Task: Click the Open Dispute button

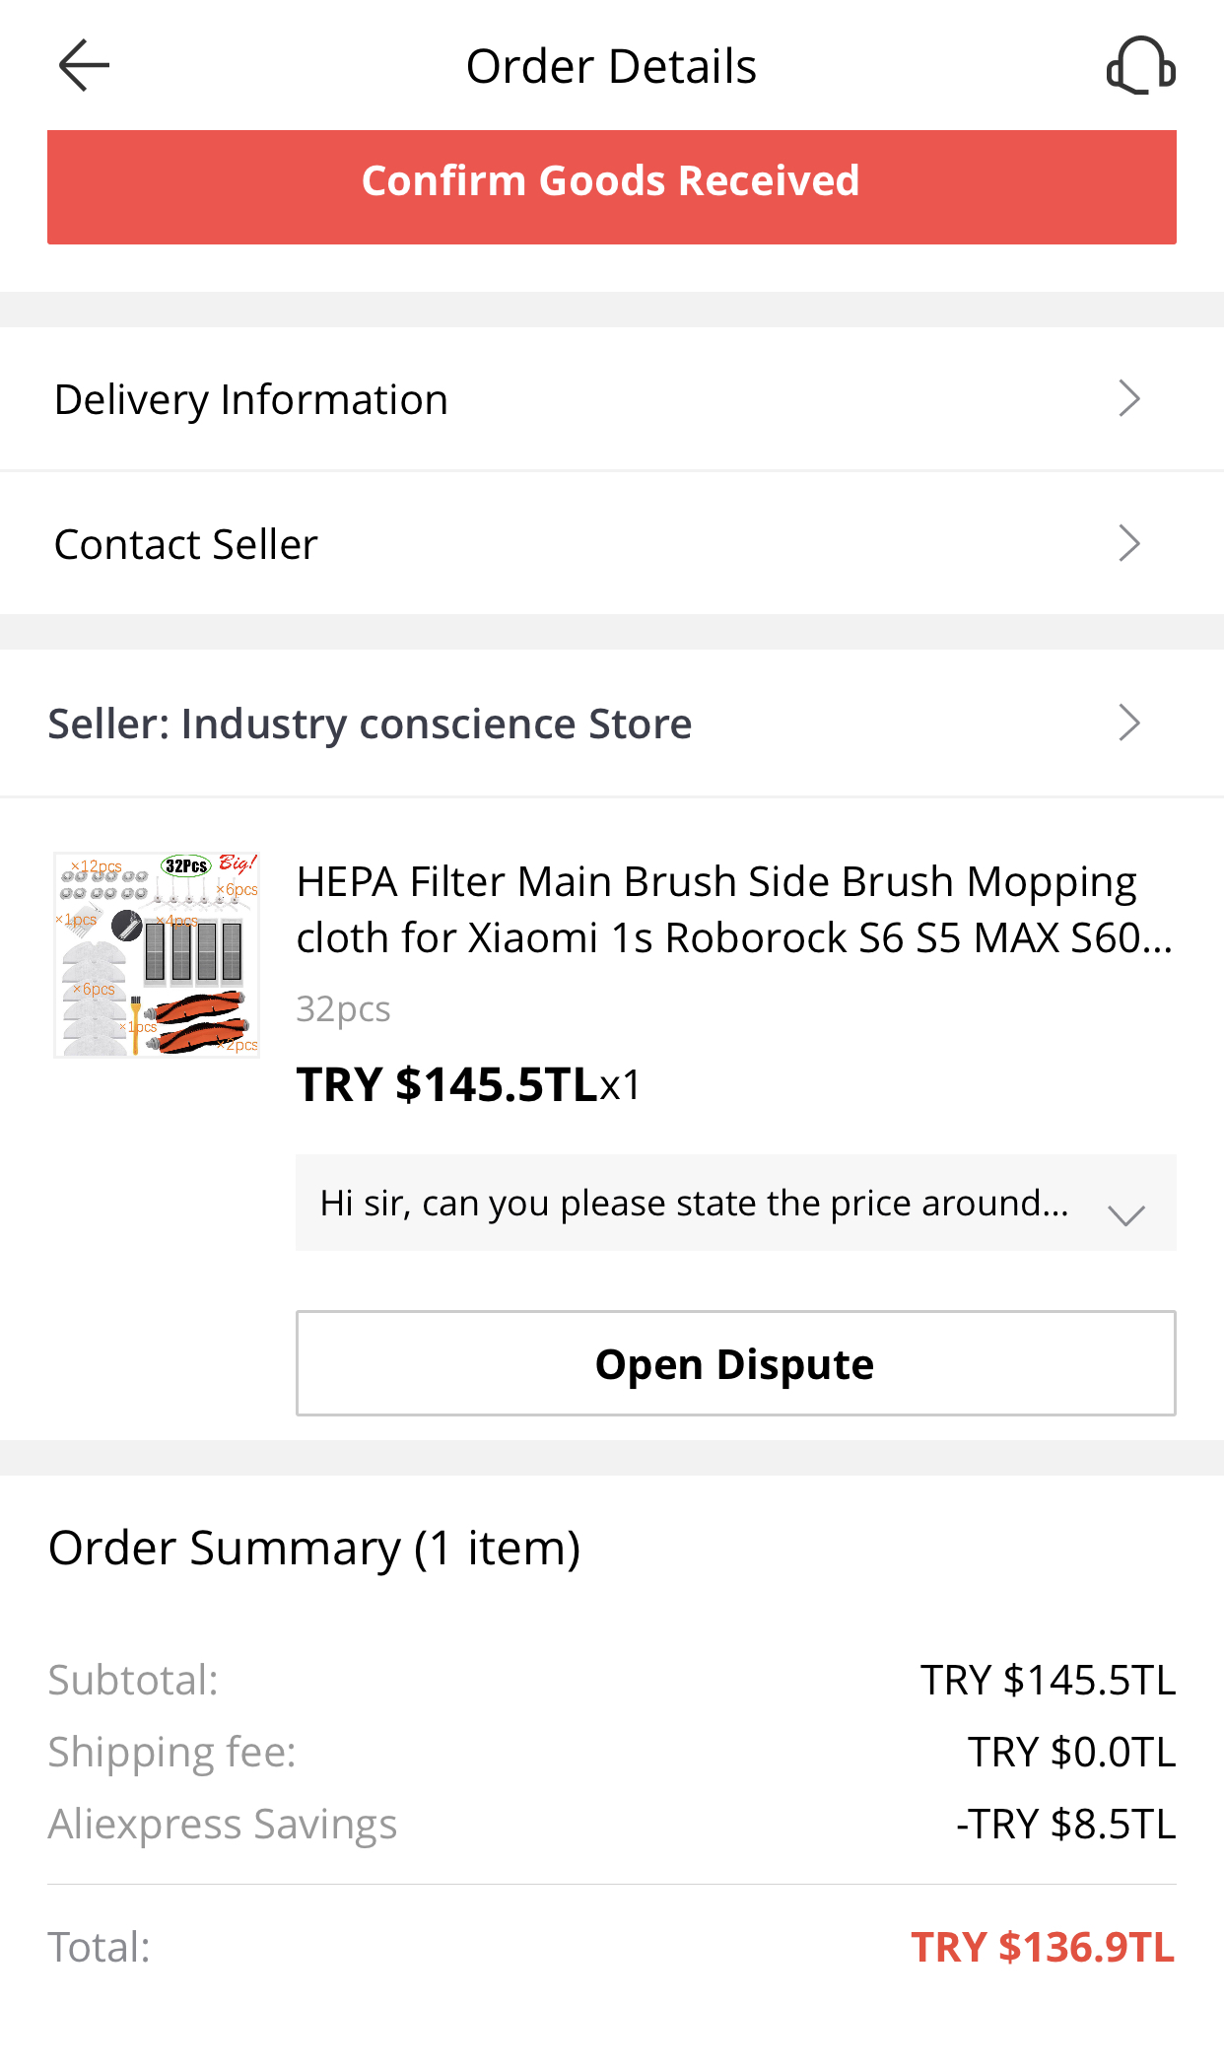Action: 736,1364
